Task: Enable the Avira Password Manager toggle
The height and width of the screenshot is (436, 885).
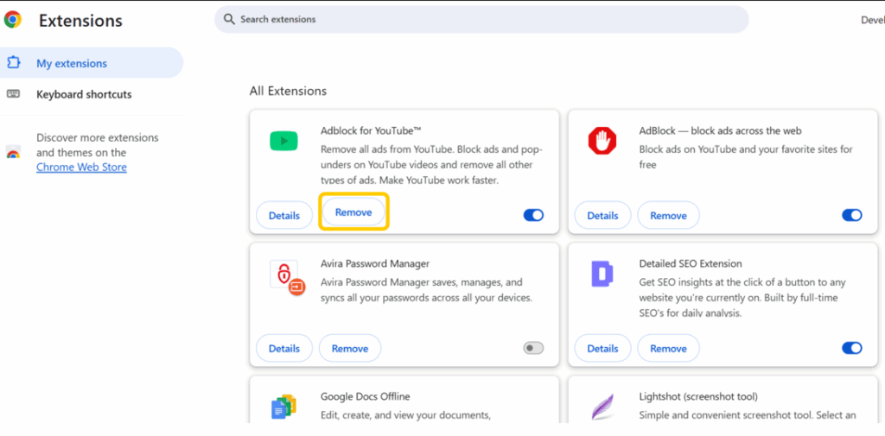Action: pyautogui.click(x=533, y=348)
